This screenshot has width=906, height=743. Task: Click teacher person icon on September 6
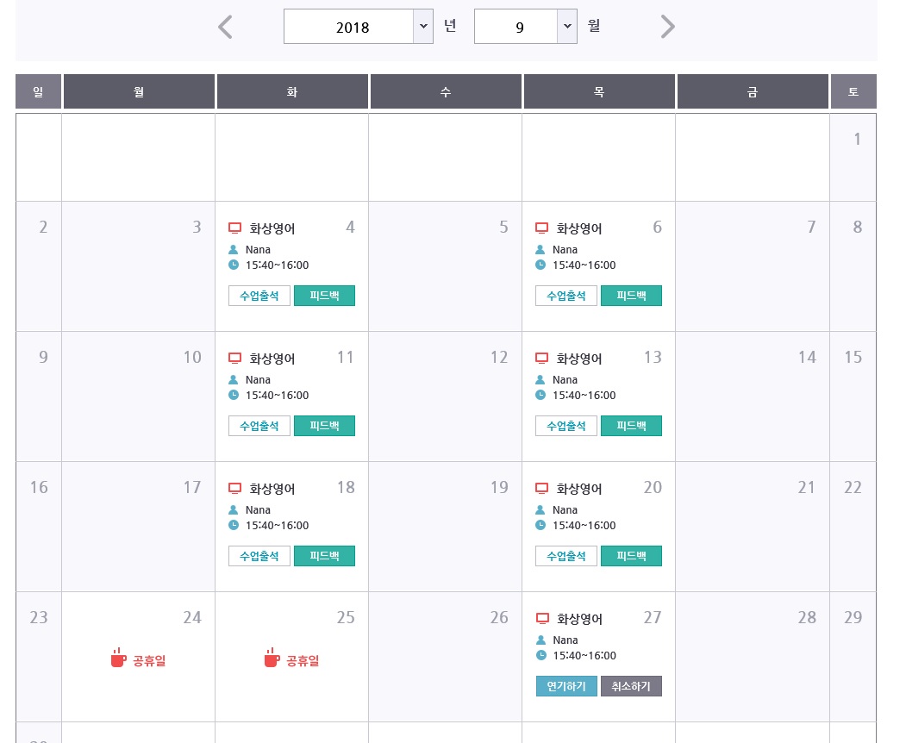[x=540, y=250]
